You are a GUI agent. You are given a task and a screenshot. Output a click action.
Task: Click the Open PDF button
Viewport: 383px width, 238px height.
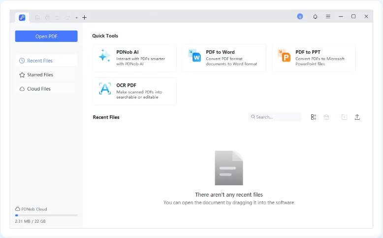pos(46,36)
